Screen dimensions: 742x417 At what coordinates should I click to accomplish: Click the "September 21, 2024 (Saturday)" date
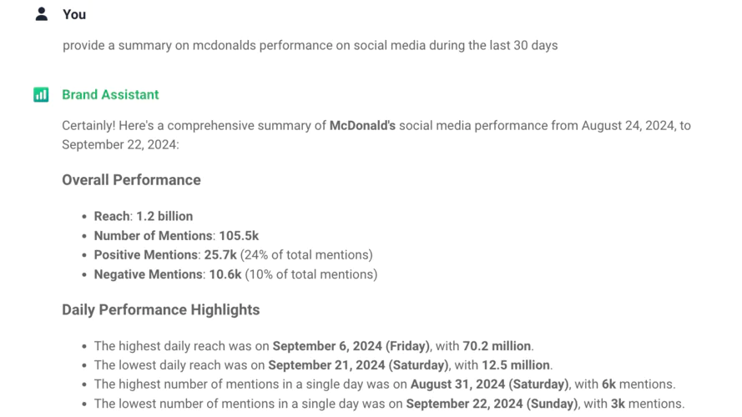(x=359, y=365)
